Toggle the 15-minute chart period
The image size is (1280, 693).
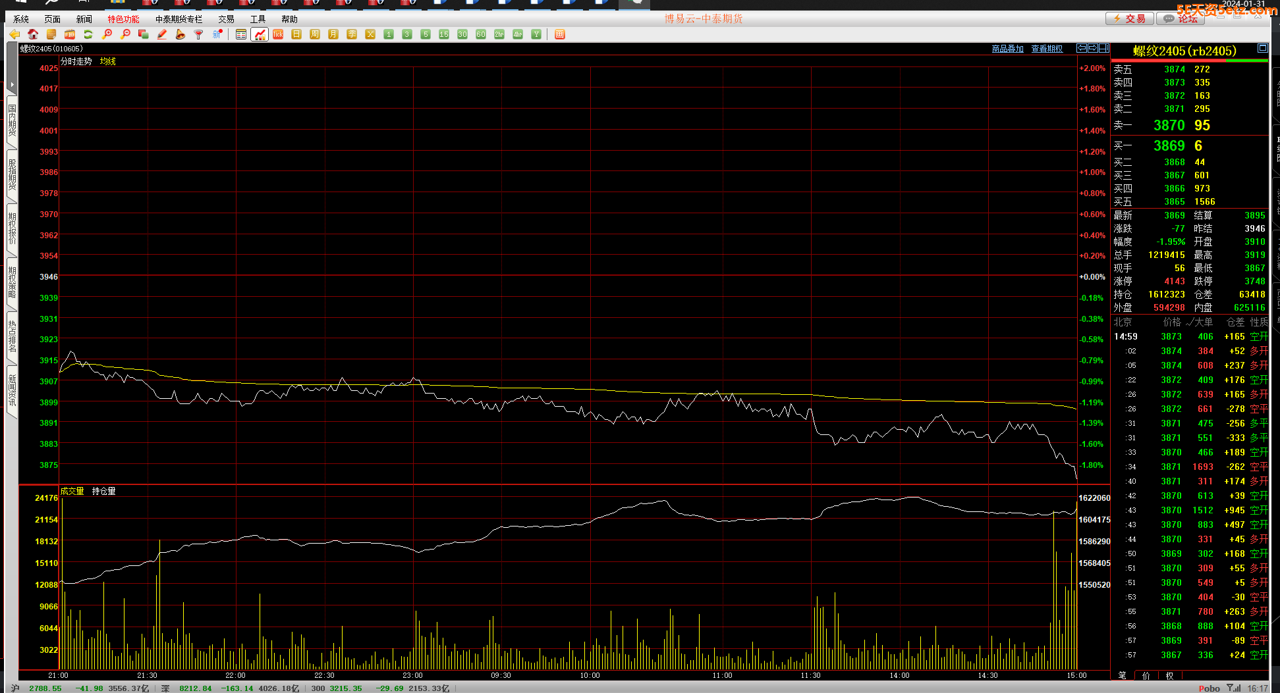click(444, 34)
